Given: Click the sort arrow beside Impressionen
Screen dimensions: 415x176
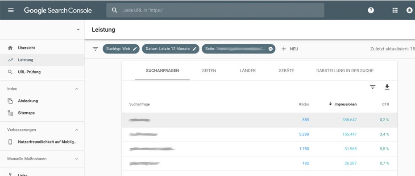Looking at the screenshot, I should (330, 104).
